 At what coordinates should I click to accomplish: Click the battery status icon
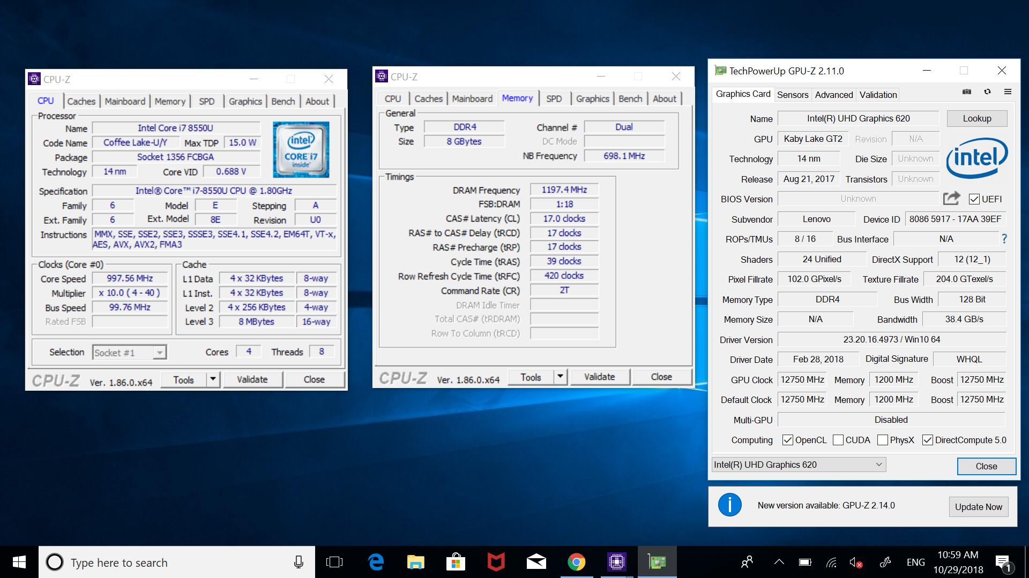[805, 562]
